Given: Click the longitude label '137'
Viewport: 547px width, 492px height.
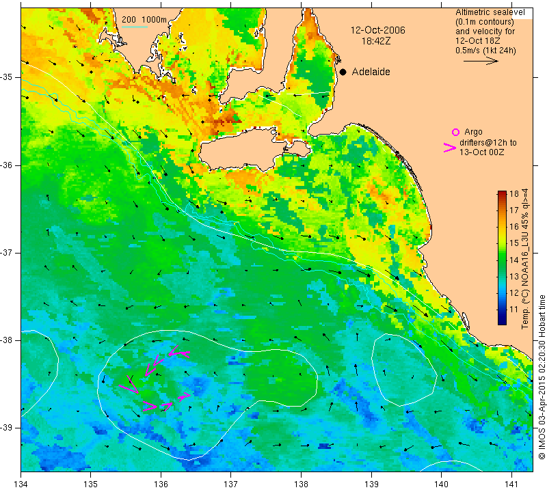Looking at the screenshot, I should tap(231, 484).
